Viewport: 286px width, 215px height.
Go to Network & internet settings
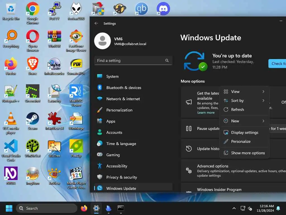133,99
